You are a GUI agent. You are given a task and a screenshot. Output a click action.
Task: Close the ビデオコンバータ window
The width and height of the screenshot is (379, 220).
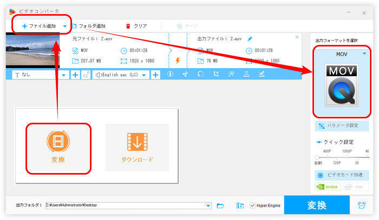pyautogui.click(x=364, y=13)
